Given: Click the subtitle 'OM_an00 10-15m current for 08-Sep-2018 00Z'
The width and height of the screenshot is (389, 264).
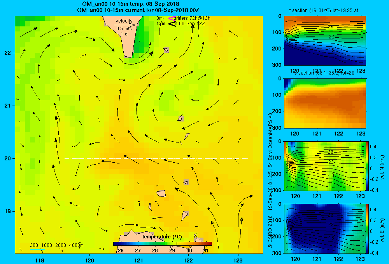Looking at the screenshot, I should point(138,10).
